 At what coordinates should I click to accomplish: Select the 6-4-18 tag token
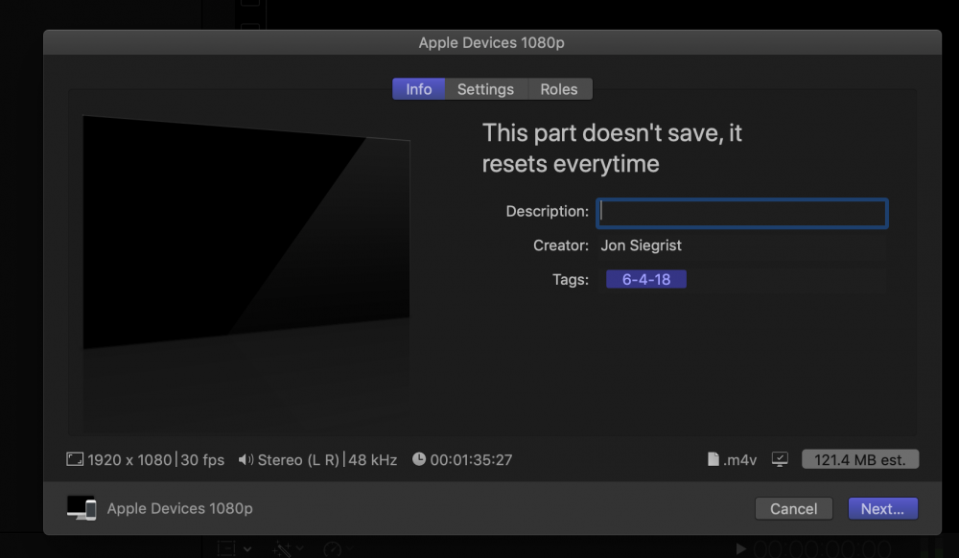tap(645, 279)
